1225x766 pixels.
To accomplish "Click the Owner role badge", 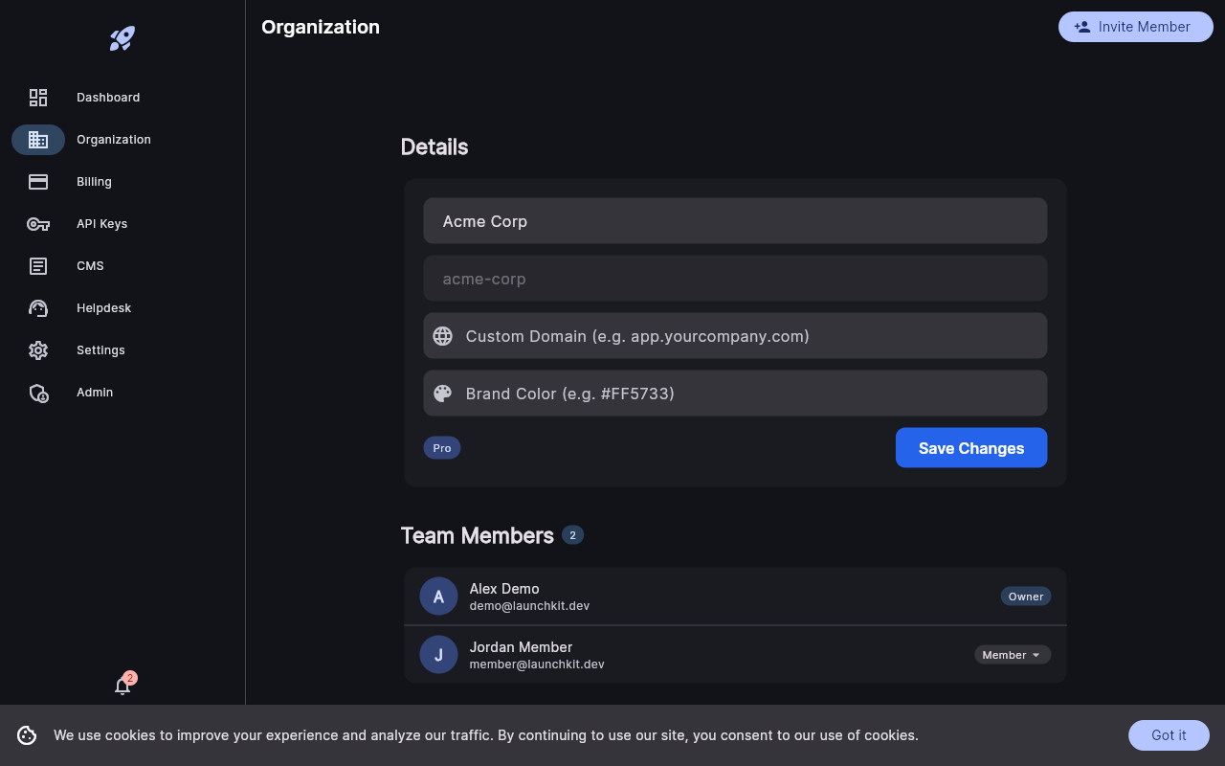I will pos(1026,597).
